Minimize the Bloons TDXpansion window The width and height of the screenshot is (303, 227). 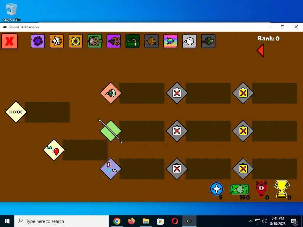(x=269, y=27)
